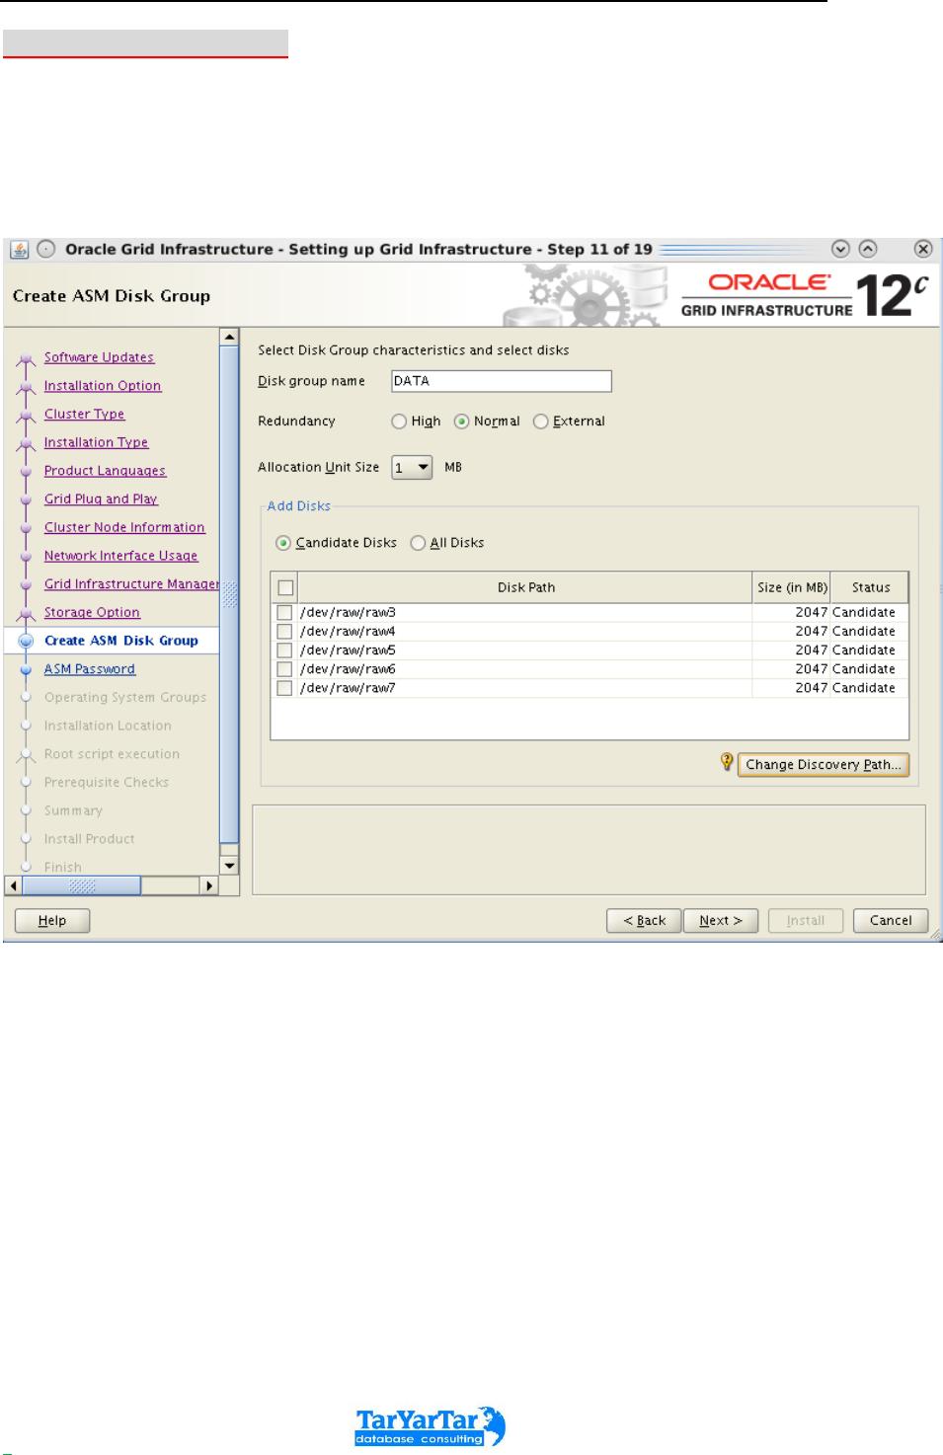Check the /dev/raw/raw3 disk
The width and height of the screenshot is (943, 1455).
pos(284,613)
